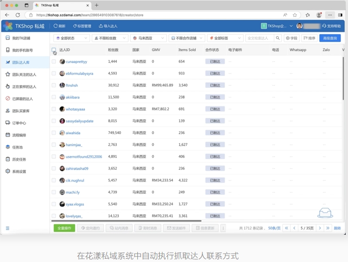Expand the TKShop企业 team switcher
Image resolution: width=348 pixels, height=262 pixels.
[277, 26]
